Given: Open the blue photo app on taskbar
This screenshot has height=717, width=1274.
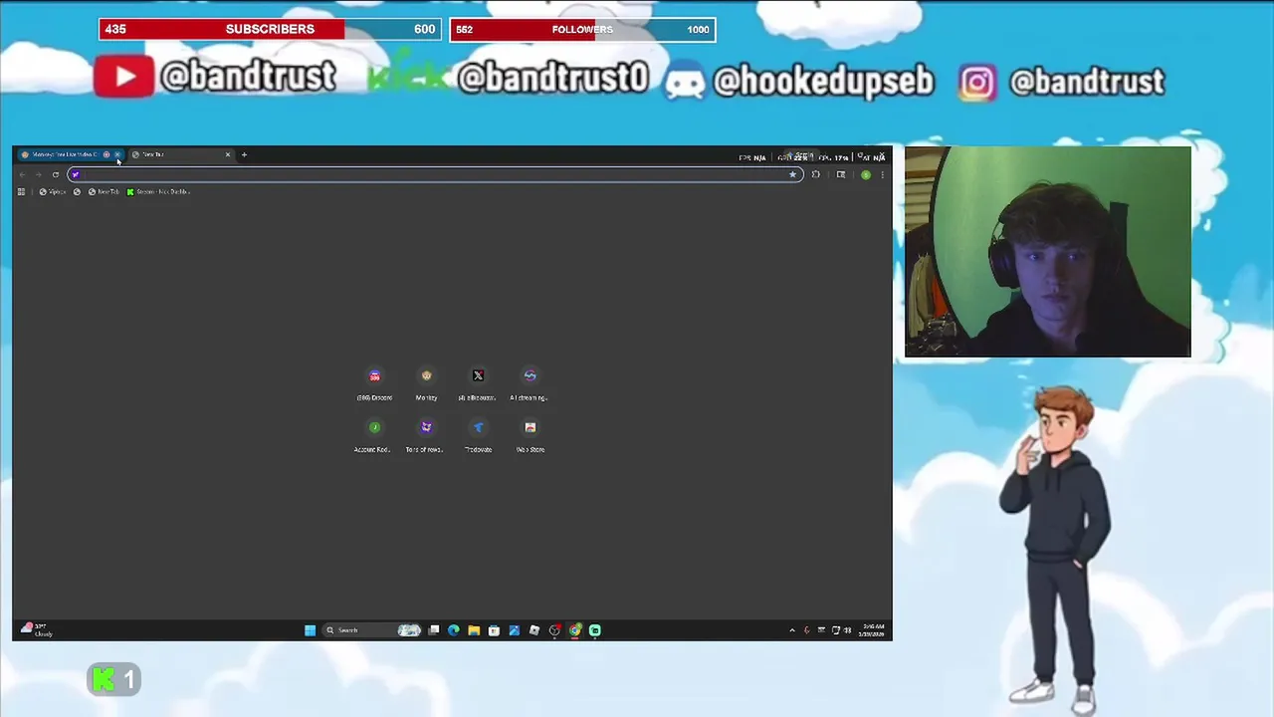Looking at the screenshot, I should (x=514, y=629).
